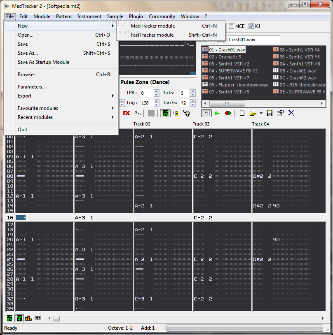Click the automation envelope curve icon
Screen dimensions: 333x335
point(137,113)
